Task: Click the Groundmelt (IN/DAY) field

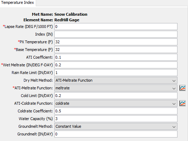Action: point(116,134)
